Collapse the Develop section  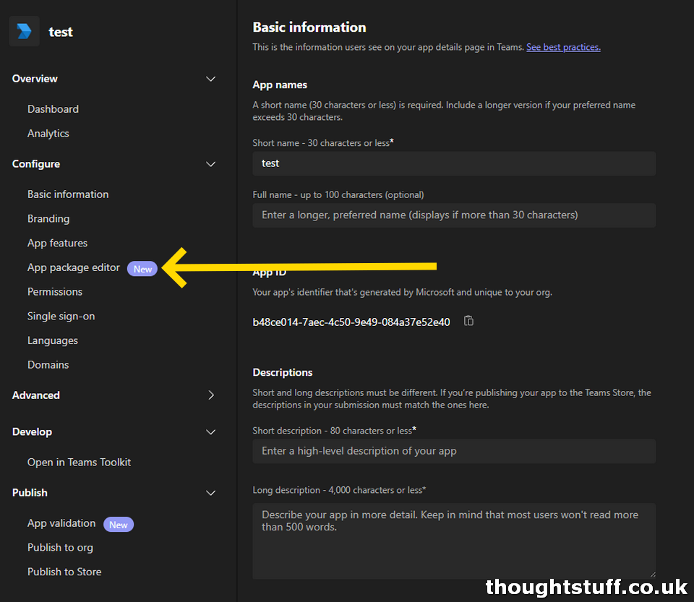coord(211,432)
